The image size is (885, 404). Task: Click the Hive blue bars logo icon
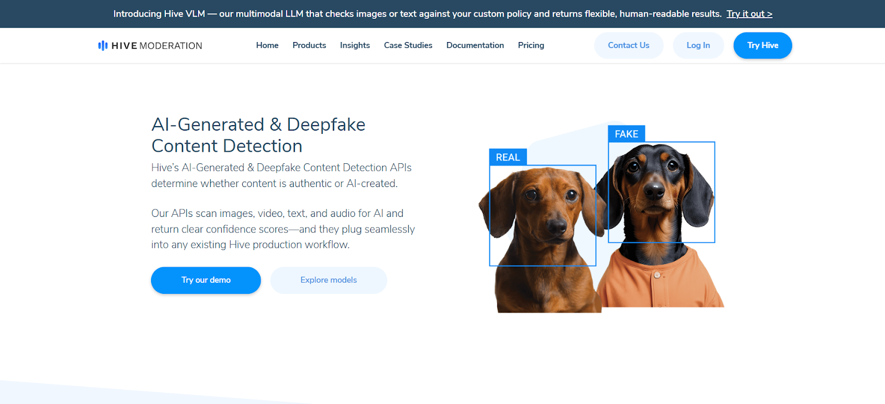[102, 45]
